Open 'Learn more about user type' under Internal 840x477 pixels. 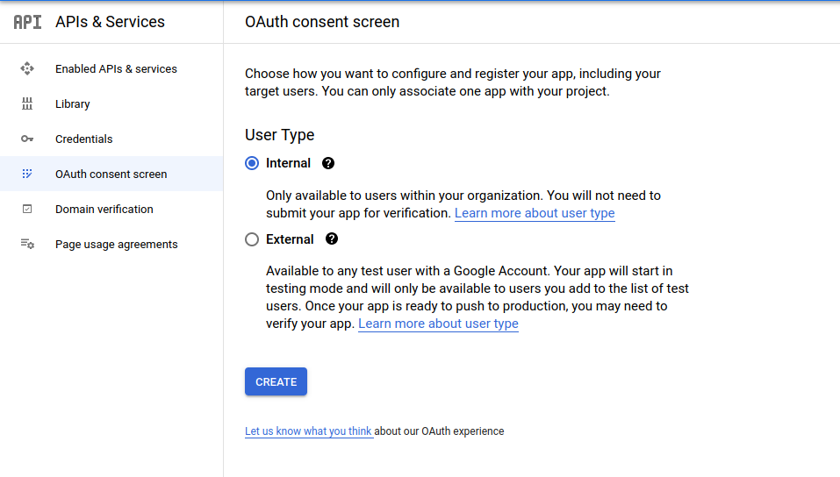tap(535, 213)
